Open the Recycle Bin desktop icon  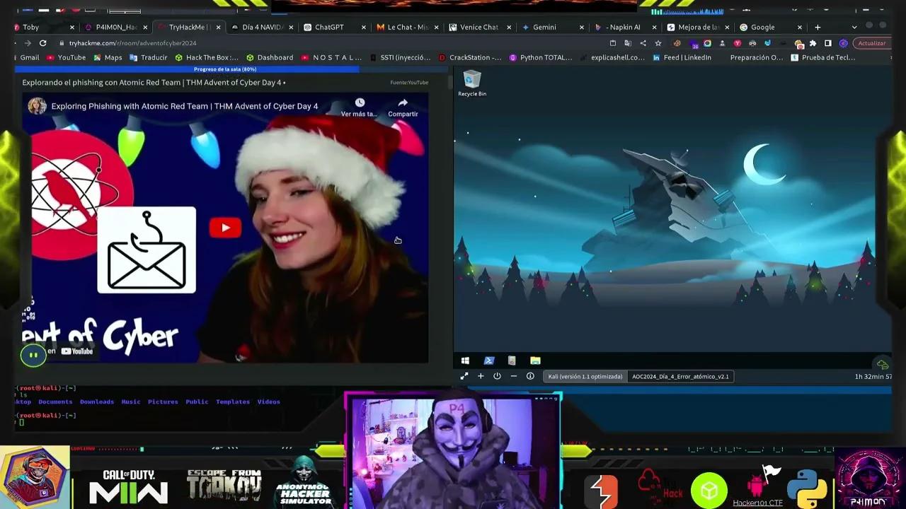pos(472,83)
